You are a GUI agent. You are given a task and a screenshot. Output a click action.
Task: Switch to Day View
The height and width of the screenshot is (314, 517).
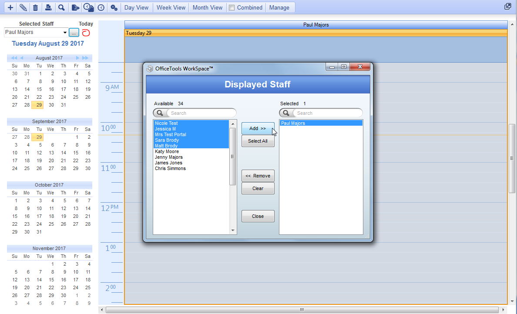click(136, 7)
